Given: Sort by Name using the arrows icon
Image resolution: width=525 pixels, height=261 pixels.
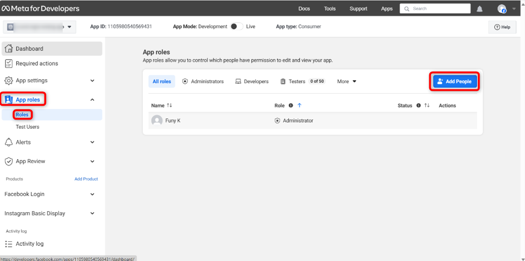Looking at the screenshot, I should pos(169,105).
